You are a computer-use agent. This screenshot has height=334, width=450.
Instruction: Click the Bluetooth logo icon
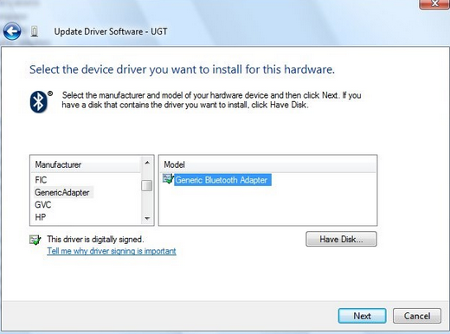40,101
